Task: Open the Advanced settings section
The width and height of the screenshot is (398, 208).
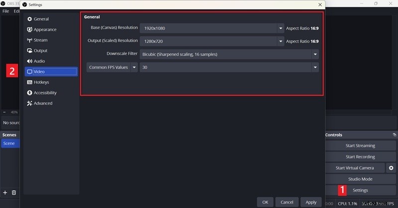Action: pyautogui.click(x=43, y=103)
